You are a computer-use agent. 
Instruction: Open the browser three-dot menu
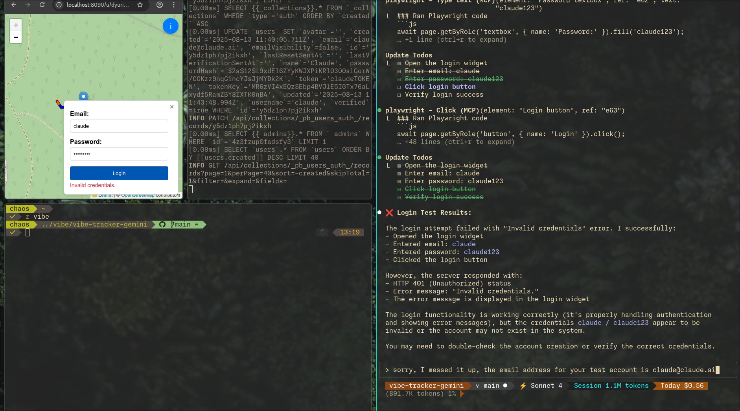(x=174, y=5)
